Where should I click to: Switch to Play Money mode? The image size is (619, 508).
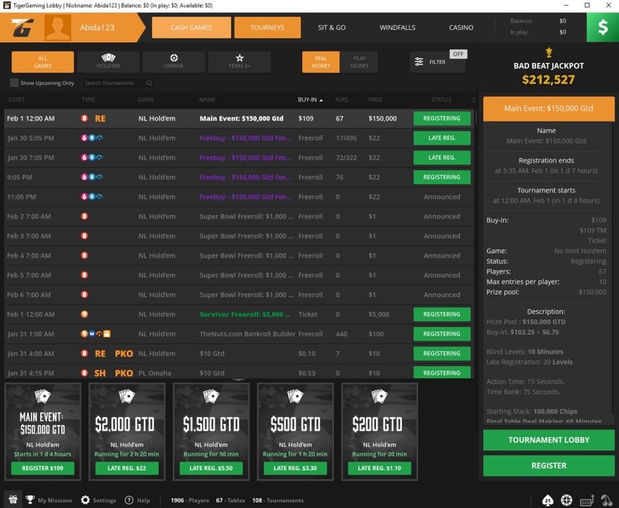[360, 62]
